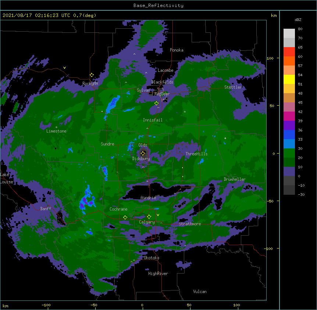Click the Calgary city label
The height and width of the screenshot is (310, 317).
click(x=147, y=222)
